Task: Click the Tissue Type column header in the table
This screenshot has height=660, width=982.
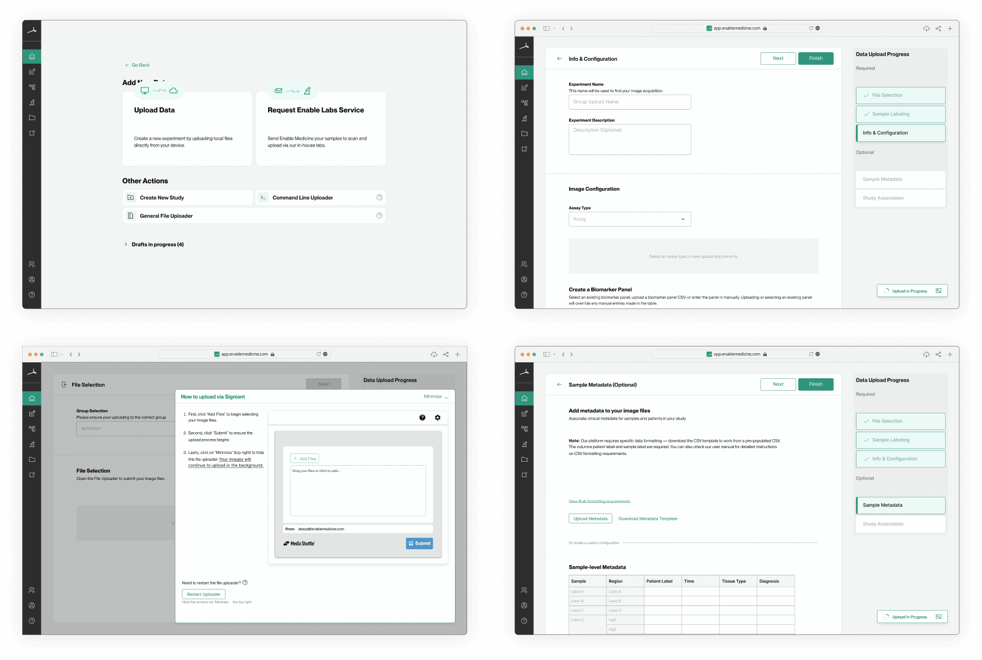Action: (x=738, y=581)
